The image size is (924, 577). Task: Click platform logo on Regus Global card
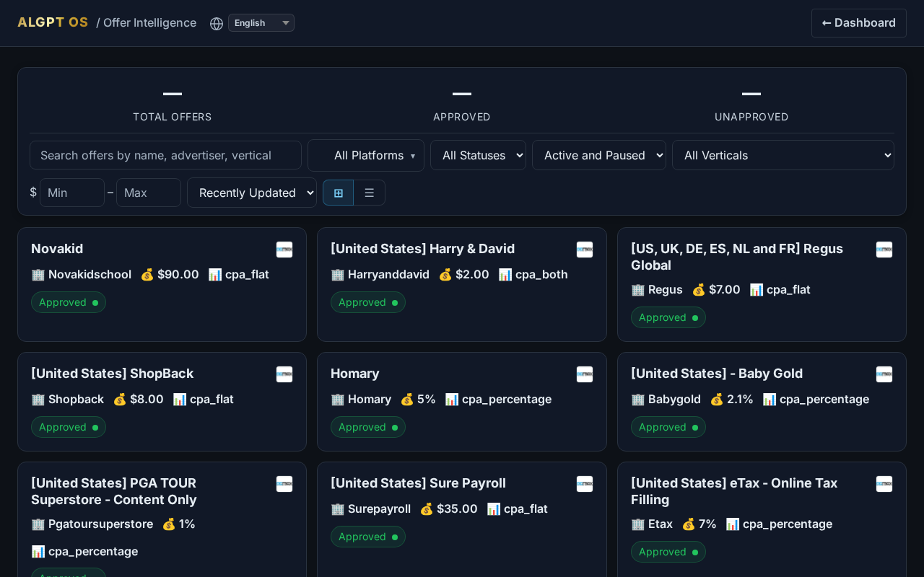884,250
